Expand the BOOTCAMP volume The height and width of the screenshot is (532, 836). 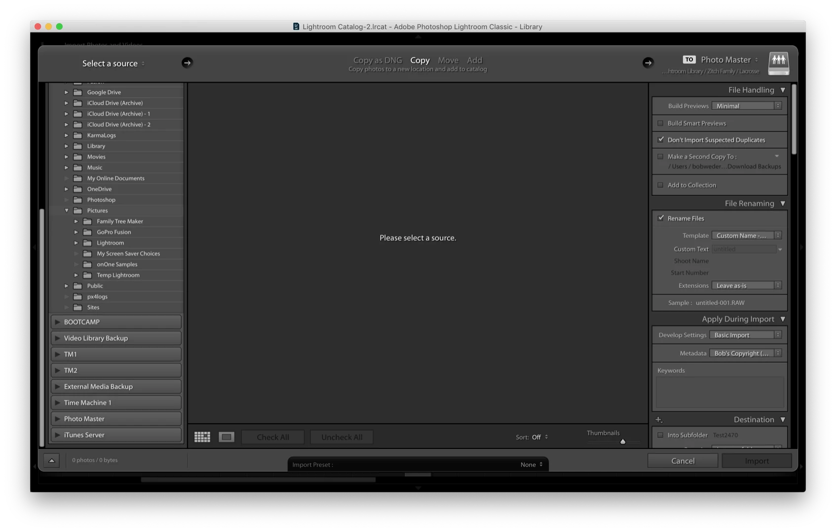coord(58,322)
